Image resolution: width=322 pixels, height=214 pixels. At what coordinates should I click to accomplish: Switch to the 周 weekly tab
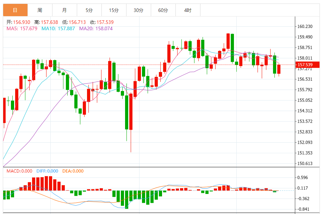(x=40, y=10)
